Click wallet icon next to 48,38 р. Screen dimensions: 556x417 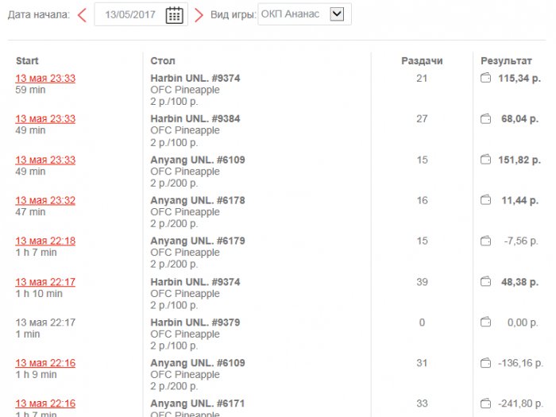point(485,281)
